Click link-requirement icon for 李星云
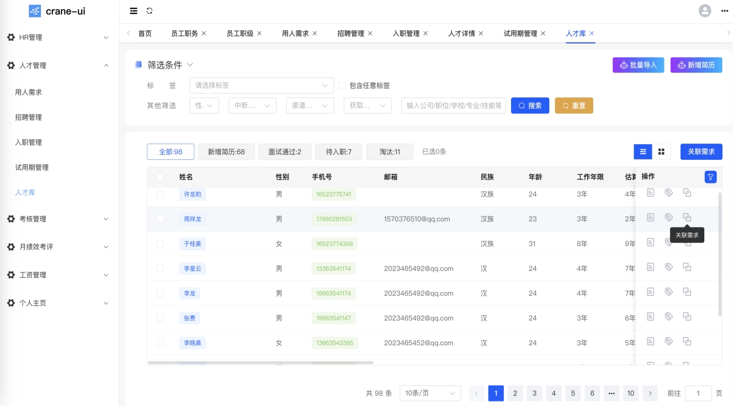This screenshot has height=406, width=733. [x=687, y=267]
